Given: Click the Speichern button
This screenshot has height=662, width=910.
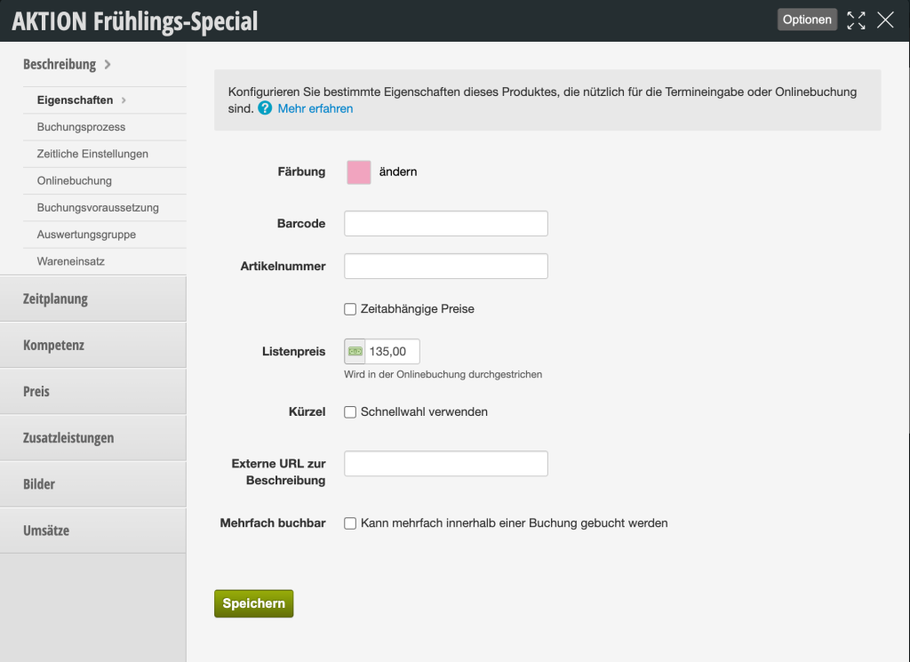Looking at the screenshot, I should [x=253, y=603].
